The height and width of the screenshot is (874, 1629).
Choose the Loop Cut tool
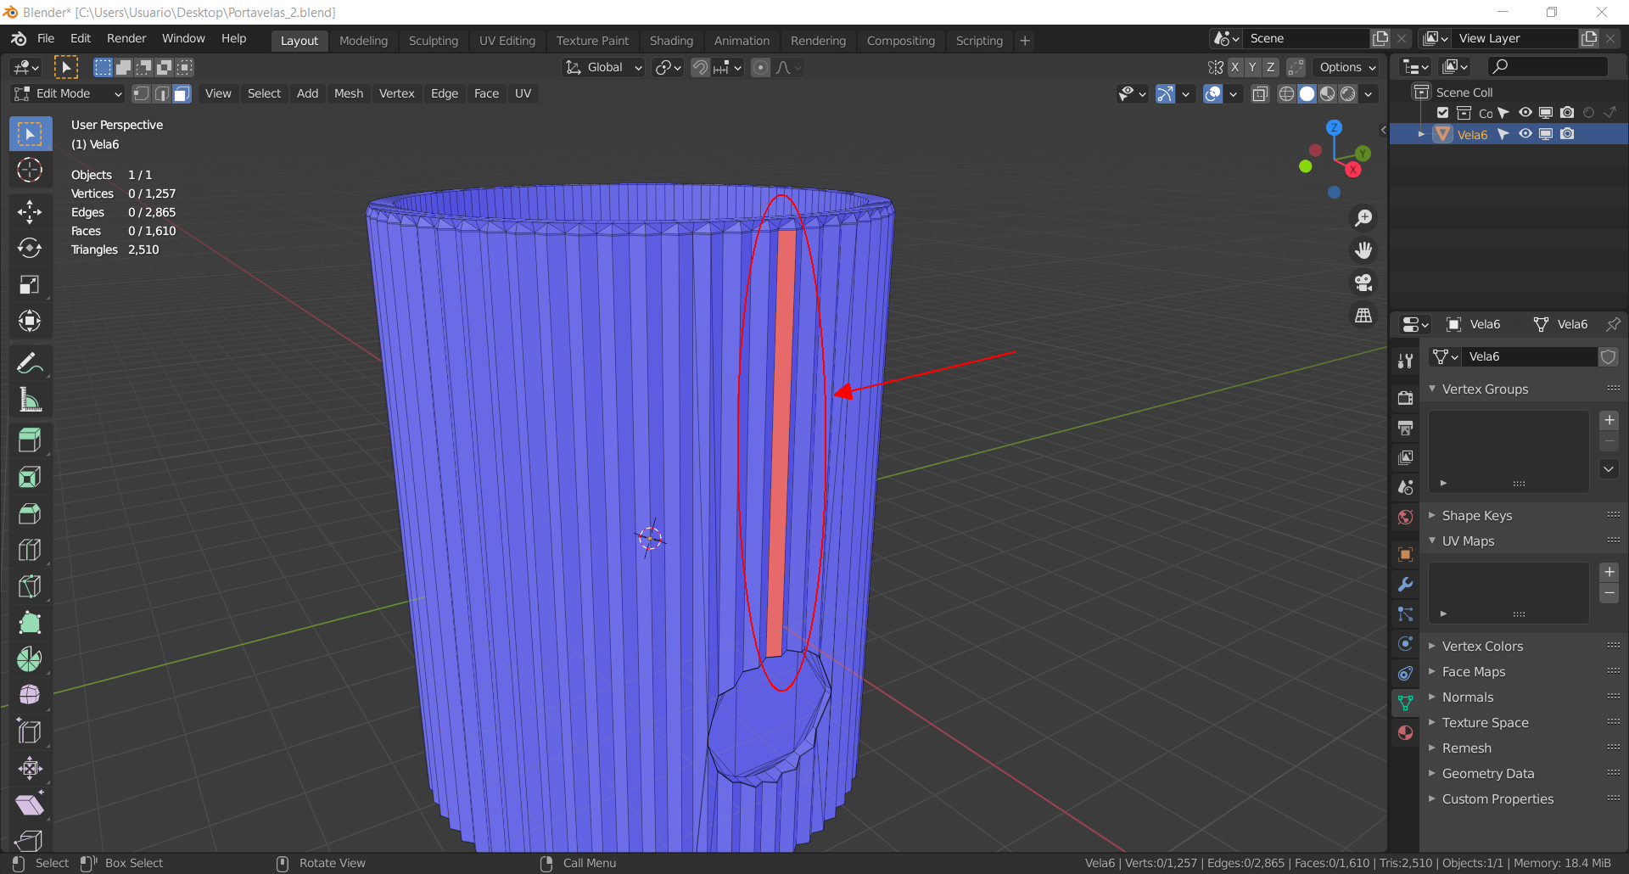click(x=30, y=550)
